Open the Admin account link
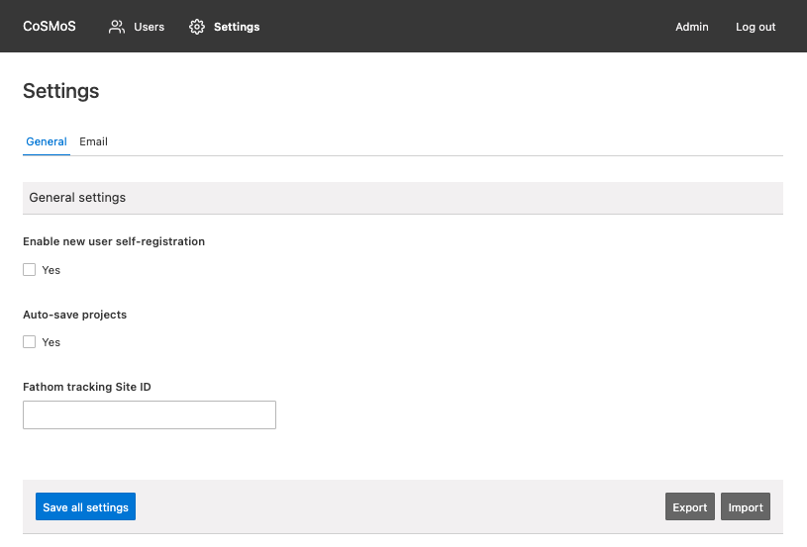Screen dimensions: 807x547 (x=692, y=27)
